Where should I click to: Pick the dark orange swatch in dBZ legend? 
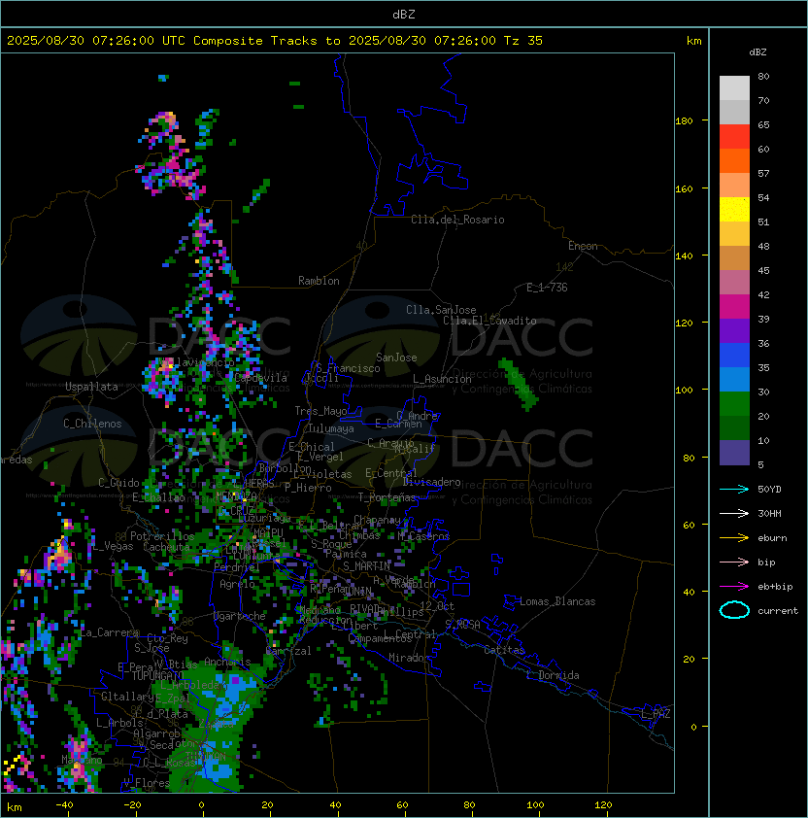click(734, 161)
